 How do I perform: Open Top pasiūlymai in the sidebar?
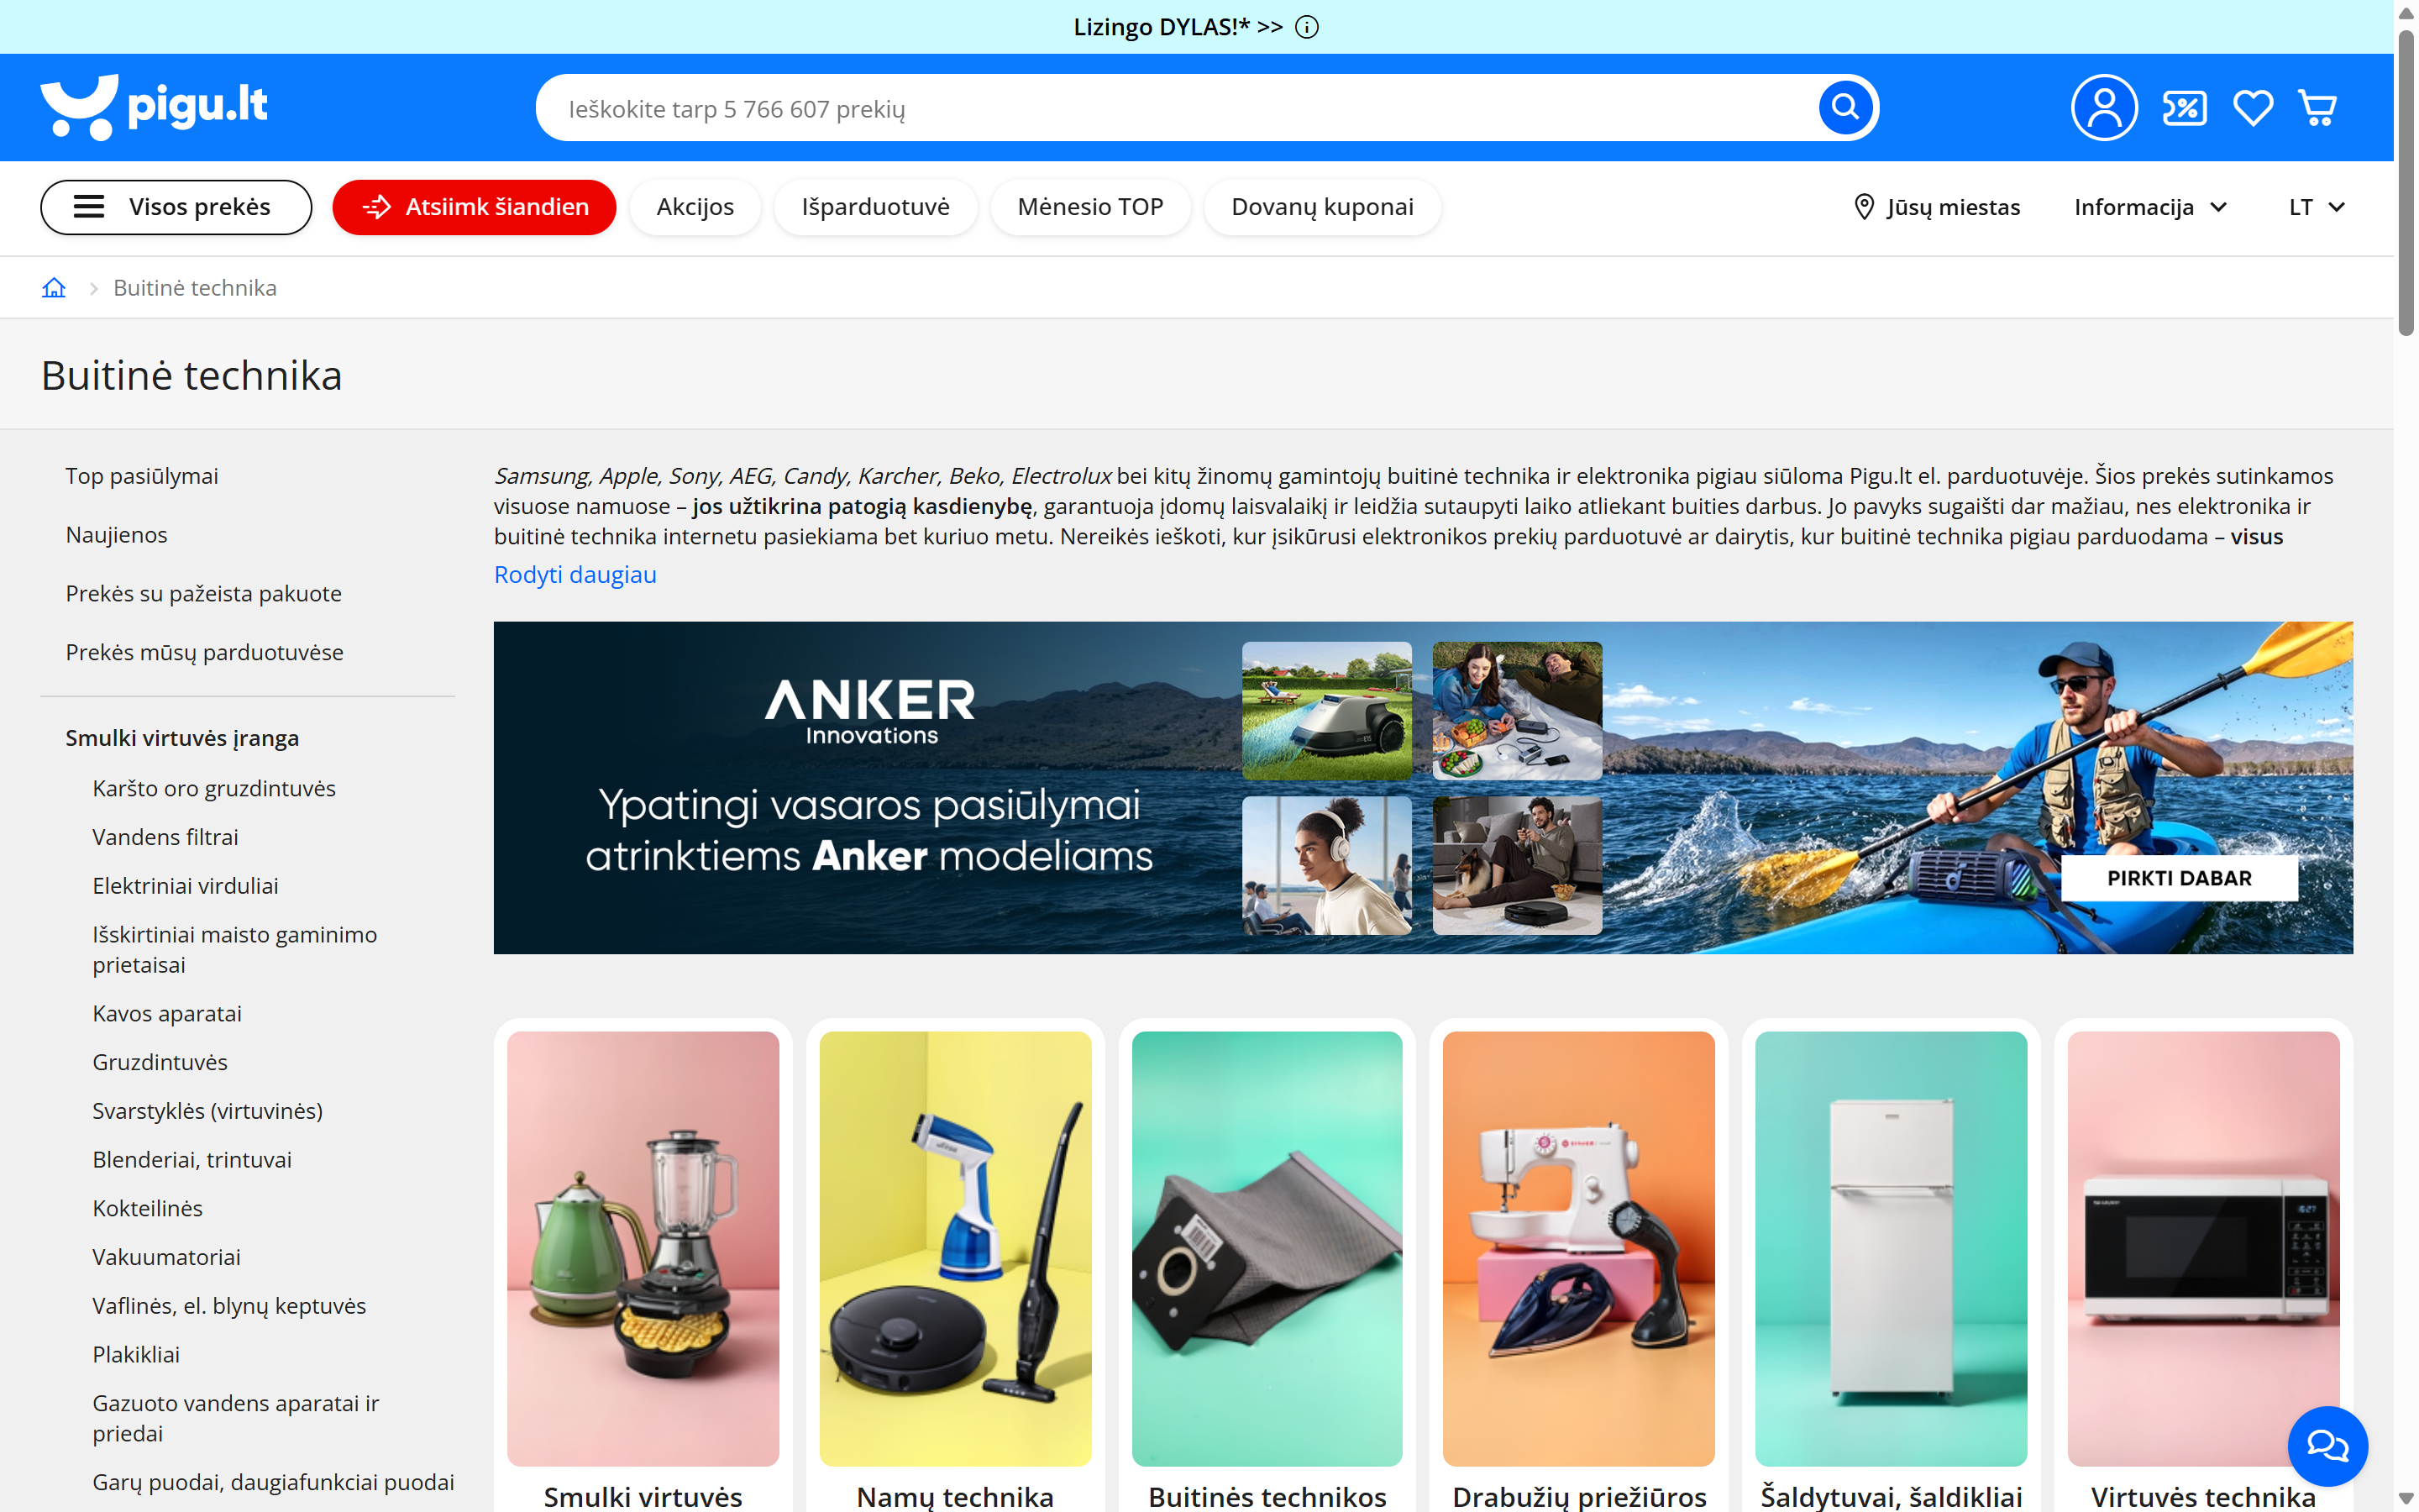click(142, 476)
